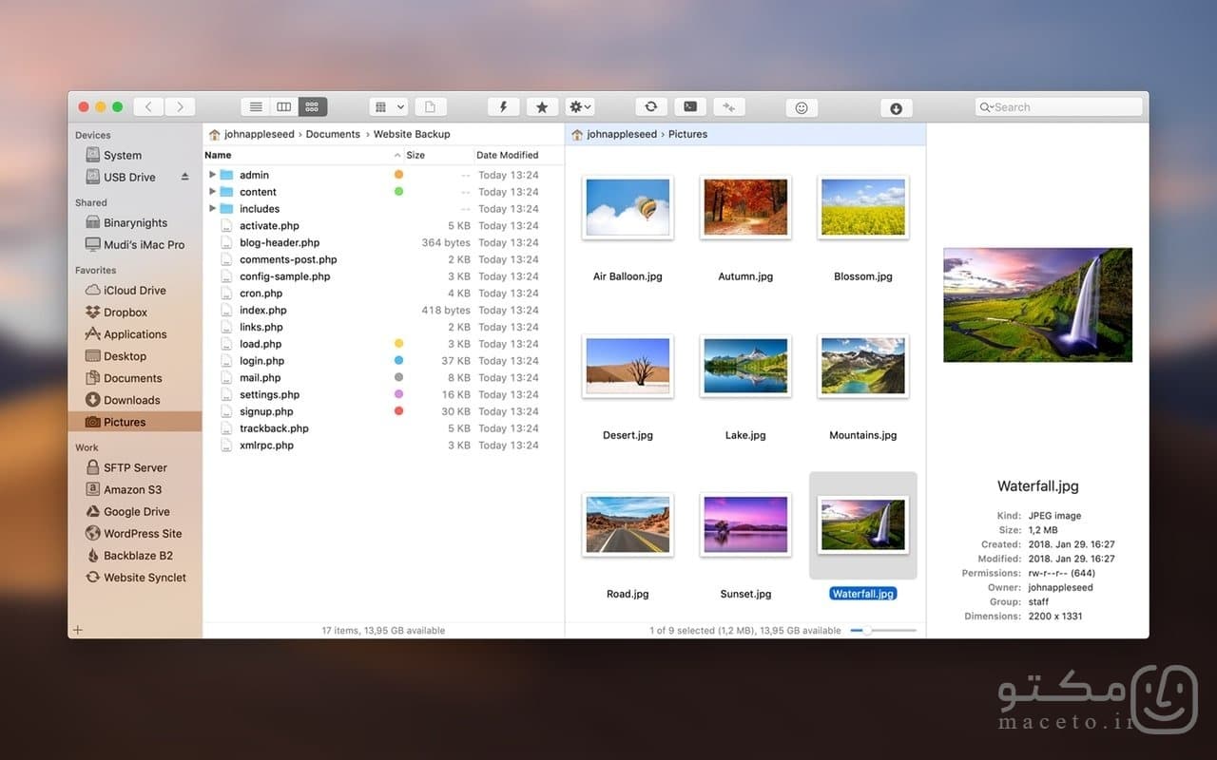
Task: Click the smiley face toolbar icon
Action: coord(802,107)
